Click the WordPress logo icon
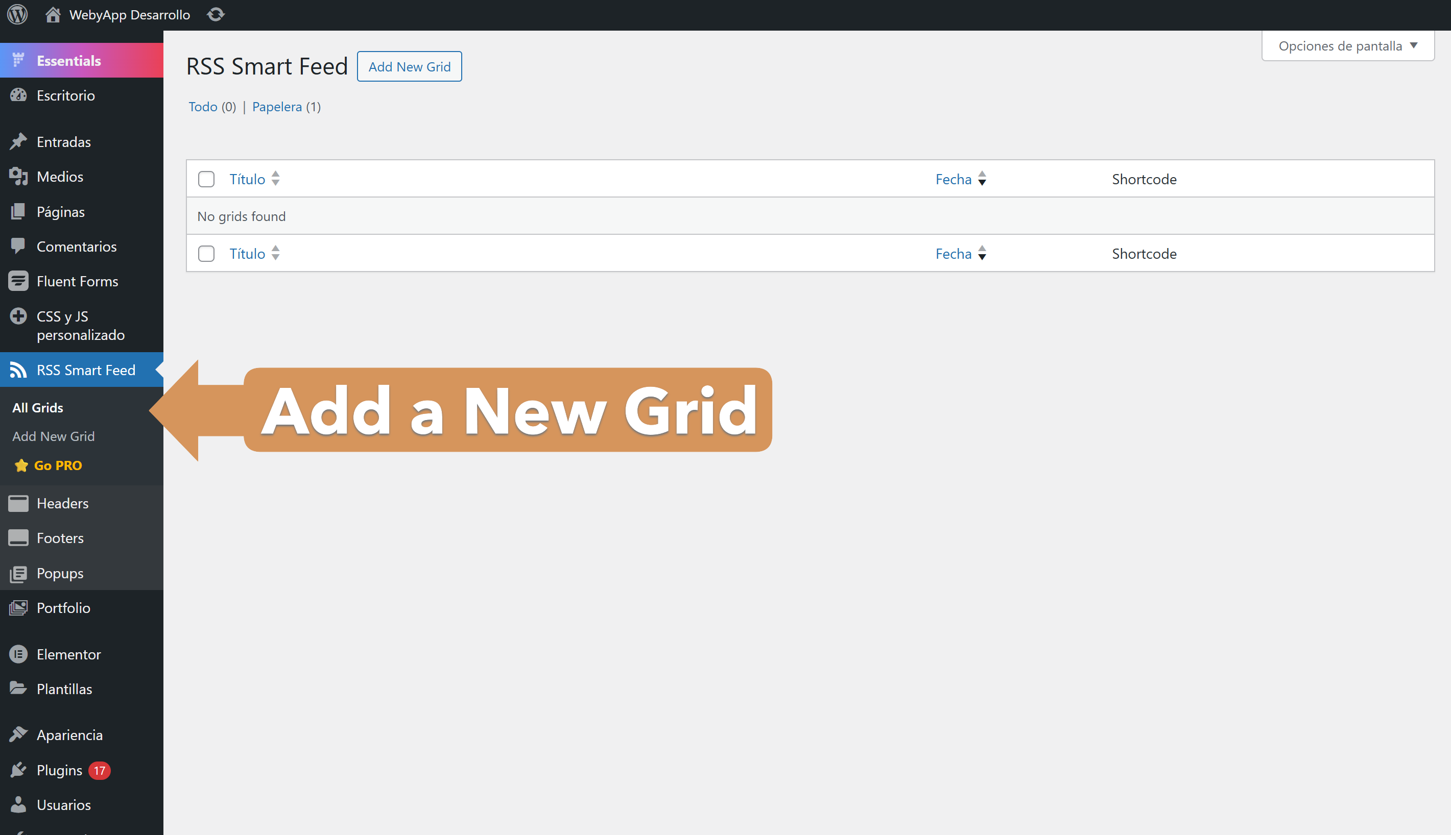The width and height of the screenshot is (1451, 835). coord(17,14)
